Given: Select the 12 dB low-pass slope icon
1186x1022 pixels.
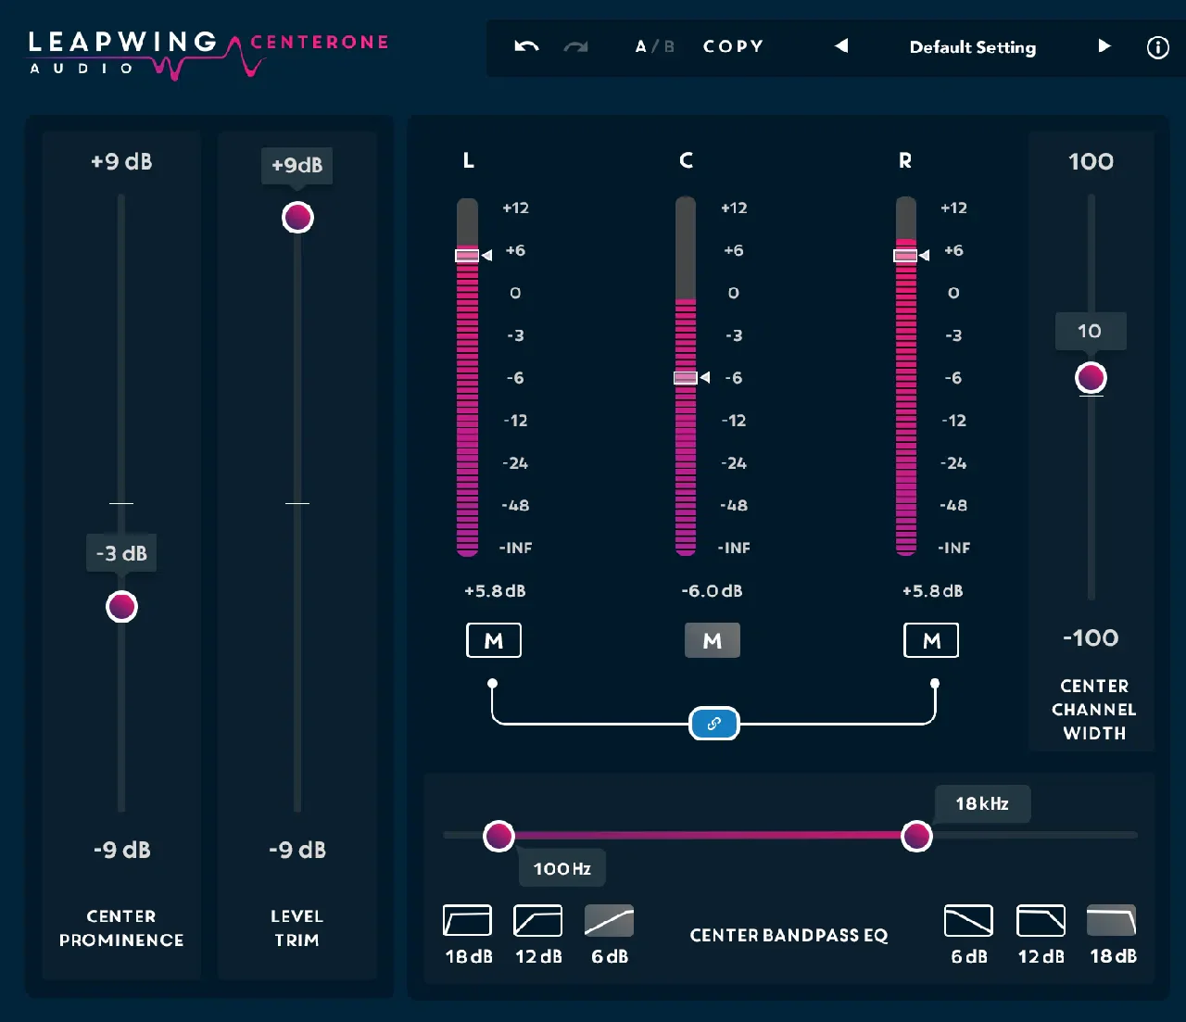Looking at the screenshot, I should point(1041,921).
